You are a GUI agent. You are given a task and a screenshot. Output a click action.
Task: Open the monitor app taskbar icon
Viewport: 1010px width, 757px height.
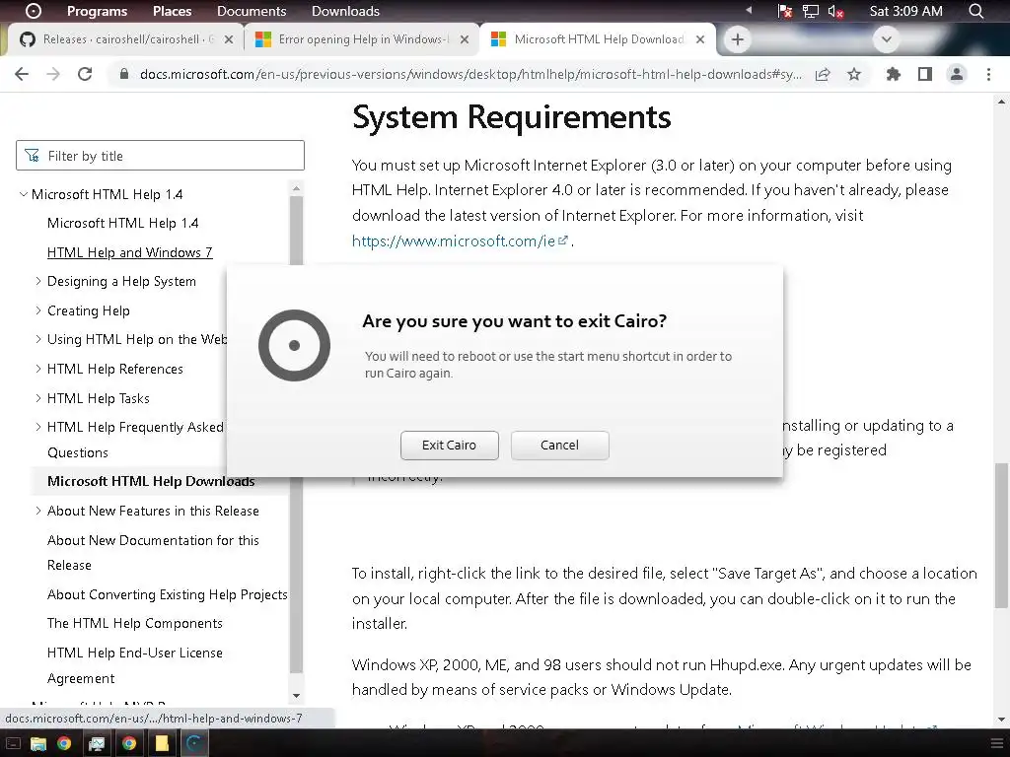click(x=97, y=744)
